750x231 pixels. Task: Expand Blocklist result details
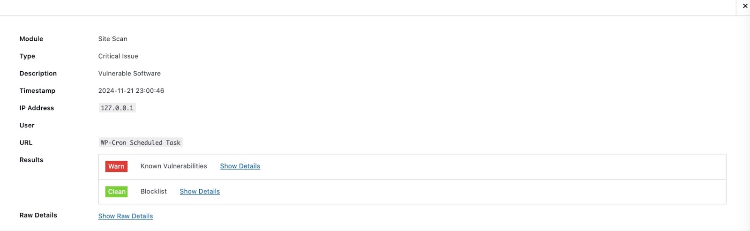pyautogui.click(x=200, y=192)
